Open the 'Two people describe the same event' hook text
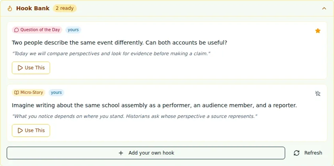Image resolution: width=334 pixels, height=166 pixels. (119, 43)
